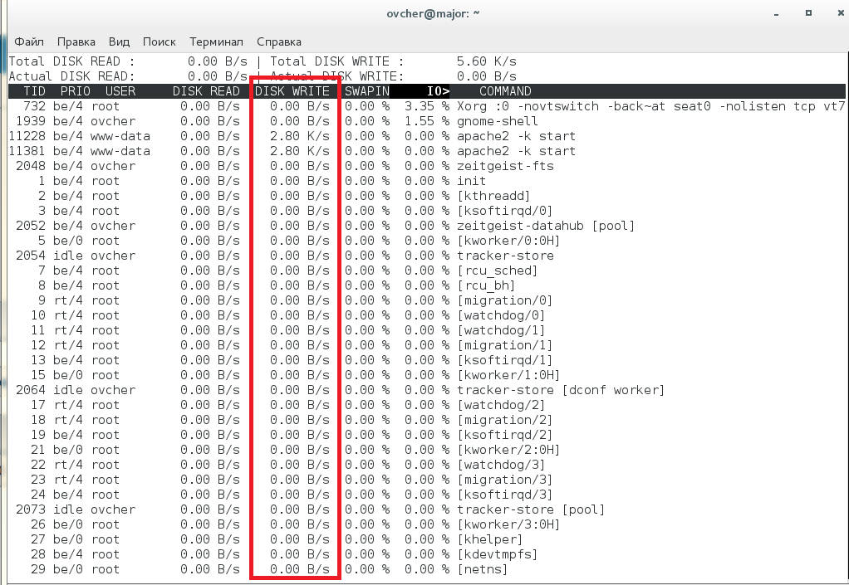Select tracker-store row with TID 2054
The height and width of the screenshot is (585, 849).
pyautogui.click(x=427, y=256)
